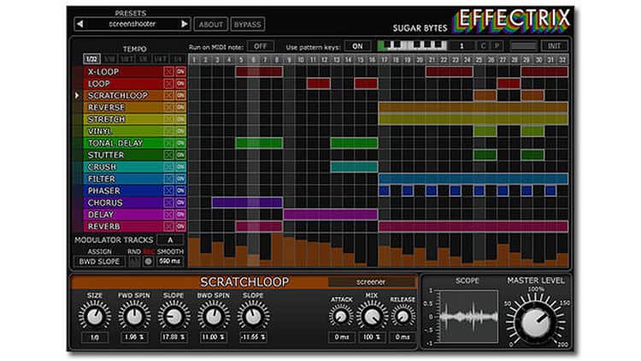641x361 pixels.
Task: Toggle the Use pattern keys ON switch
Action: 358,46
